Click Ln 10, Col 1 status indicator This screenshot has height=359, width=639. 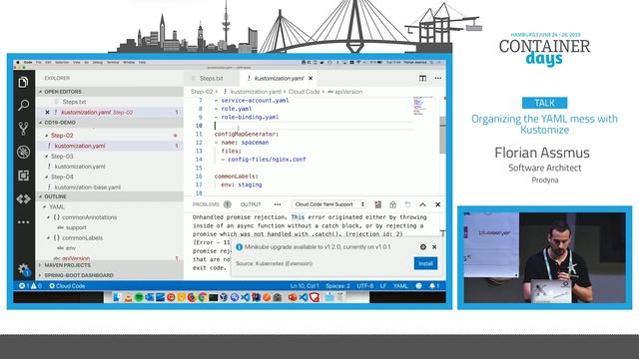(304, 286)
